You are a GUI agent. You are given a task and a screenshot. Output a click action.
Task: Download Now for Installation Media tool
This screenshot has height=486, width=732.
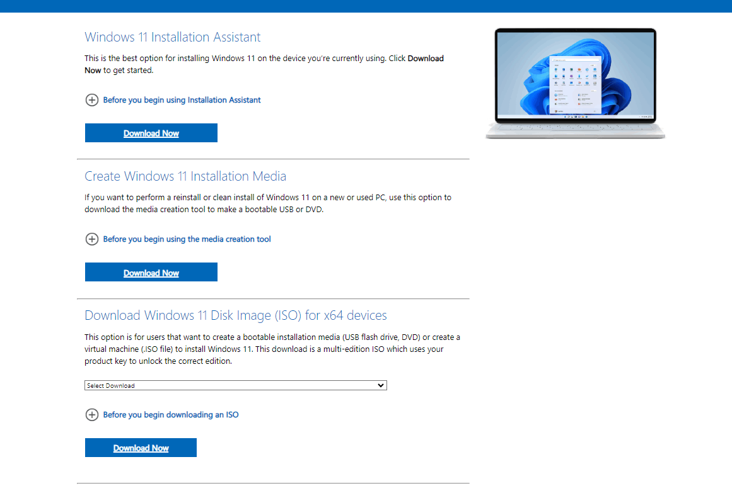pyautogui.click(x=151, y=272)
